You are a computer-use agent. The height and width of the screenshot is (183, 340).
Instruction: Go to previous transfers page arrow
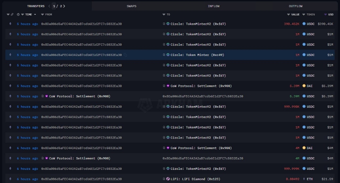coord(49,6)
